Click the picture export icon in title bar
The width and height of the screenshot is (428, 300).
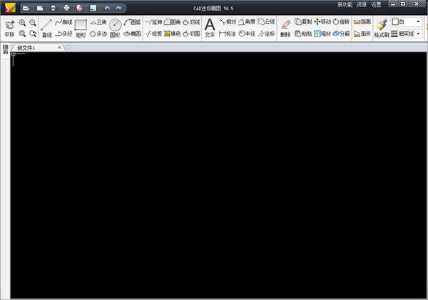(x=93, y=8)
